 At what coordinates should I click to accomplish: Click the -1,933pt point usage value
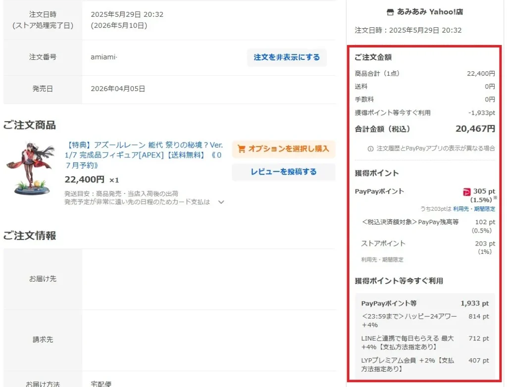481,113
